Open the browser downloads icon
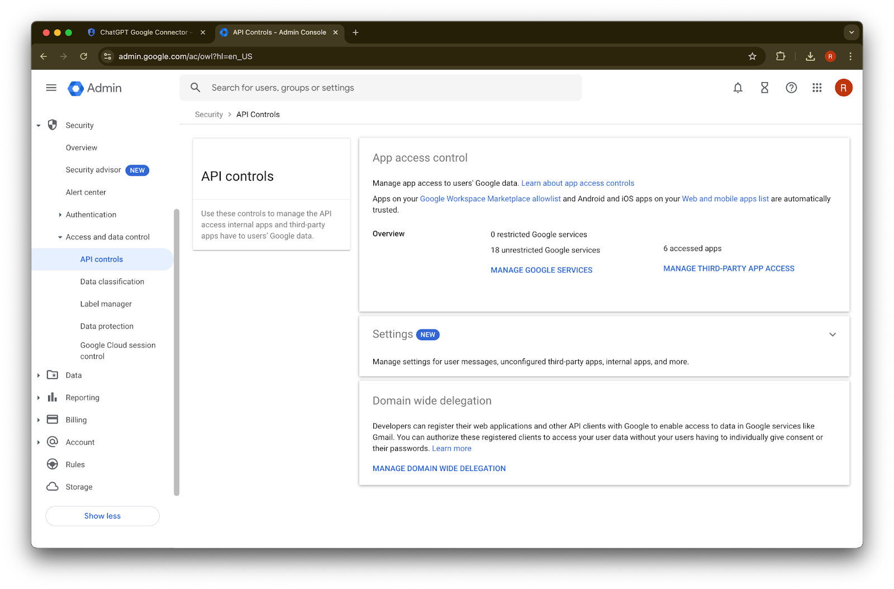The image size is (894, 589). click(810, 56)
